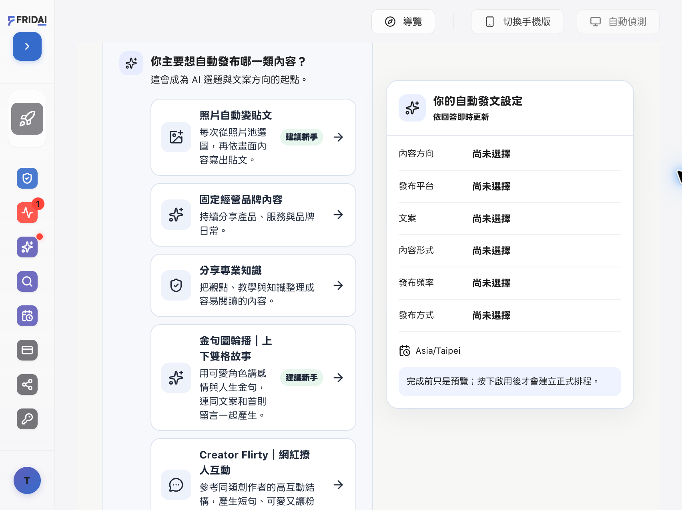The width and height of the screenshot is (682, 510).
Task: Click the FRIDAI logo
Action: [27, 20]
